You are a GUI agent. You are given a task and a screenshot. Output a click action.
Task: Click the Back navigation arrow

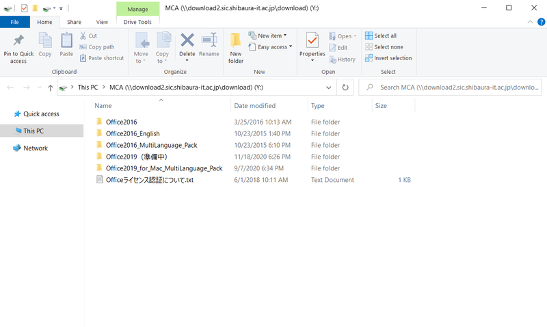click(x=10, y=88)
